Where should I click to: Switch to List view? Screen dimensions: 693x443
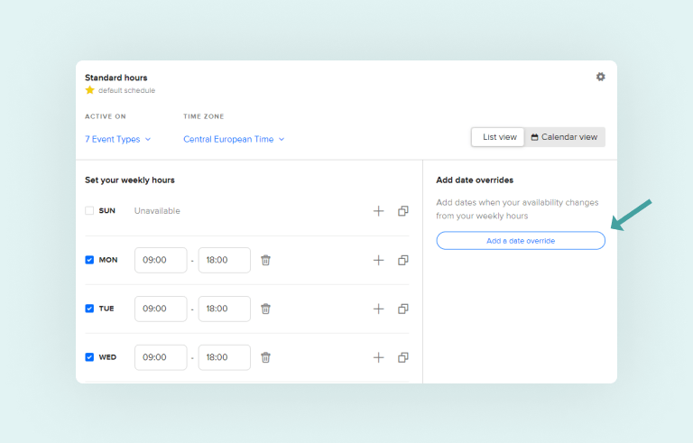pos(498,137)
